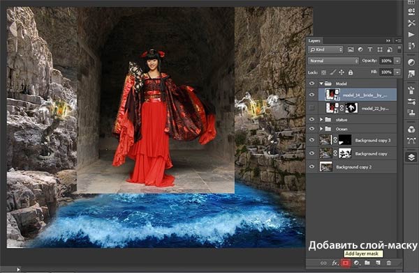The image size is (419, 273).
Task: Toggle visibility of the Ocean group
Action: click(311, 129)
